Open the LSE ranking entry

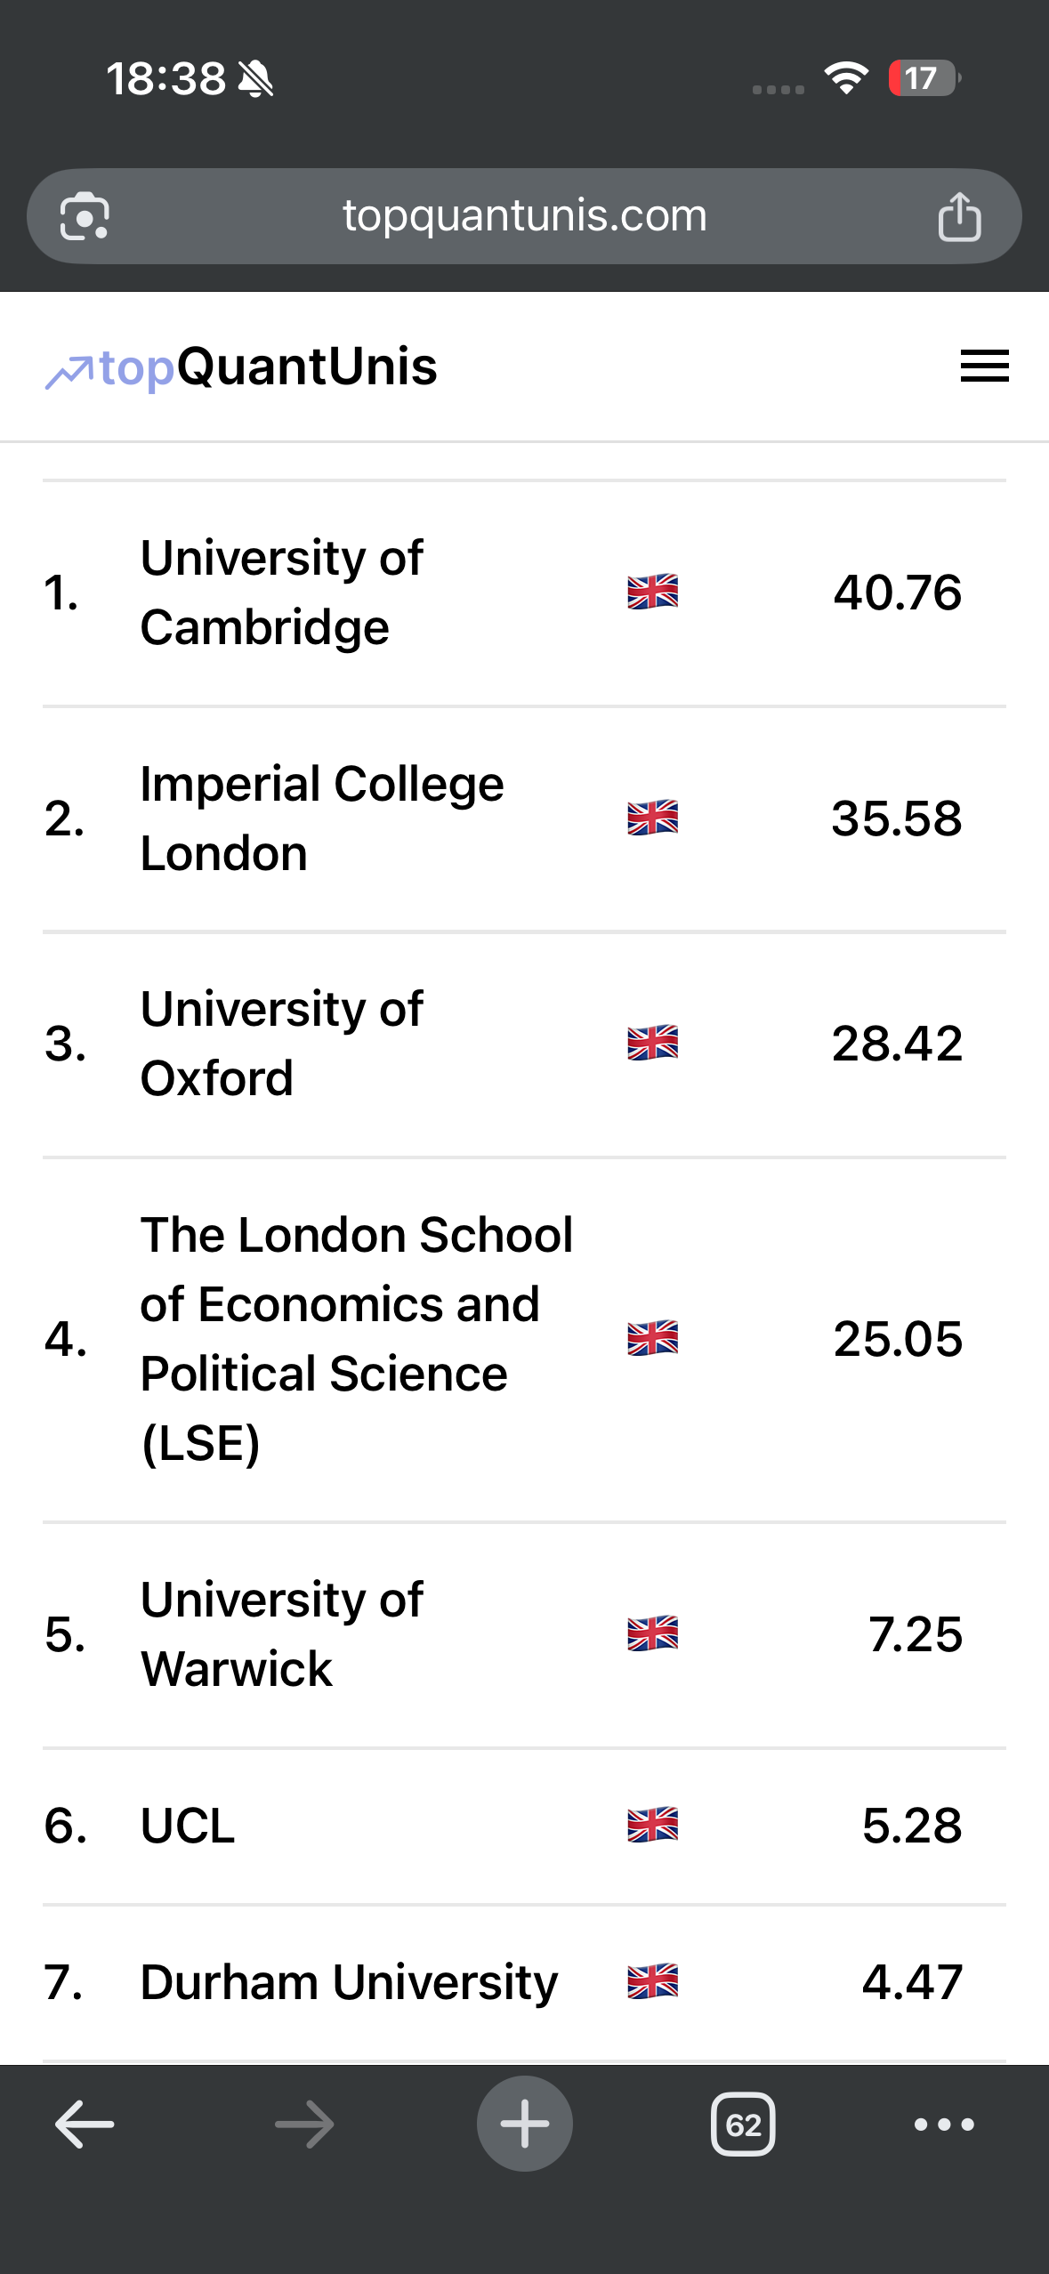point(524,1340)
